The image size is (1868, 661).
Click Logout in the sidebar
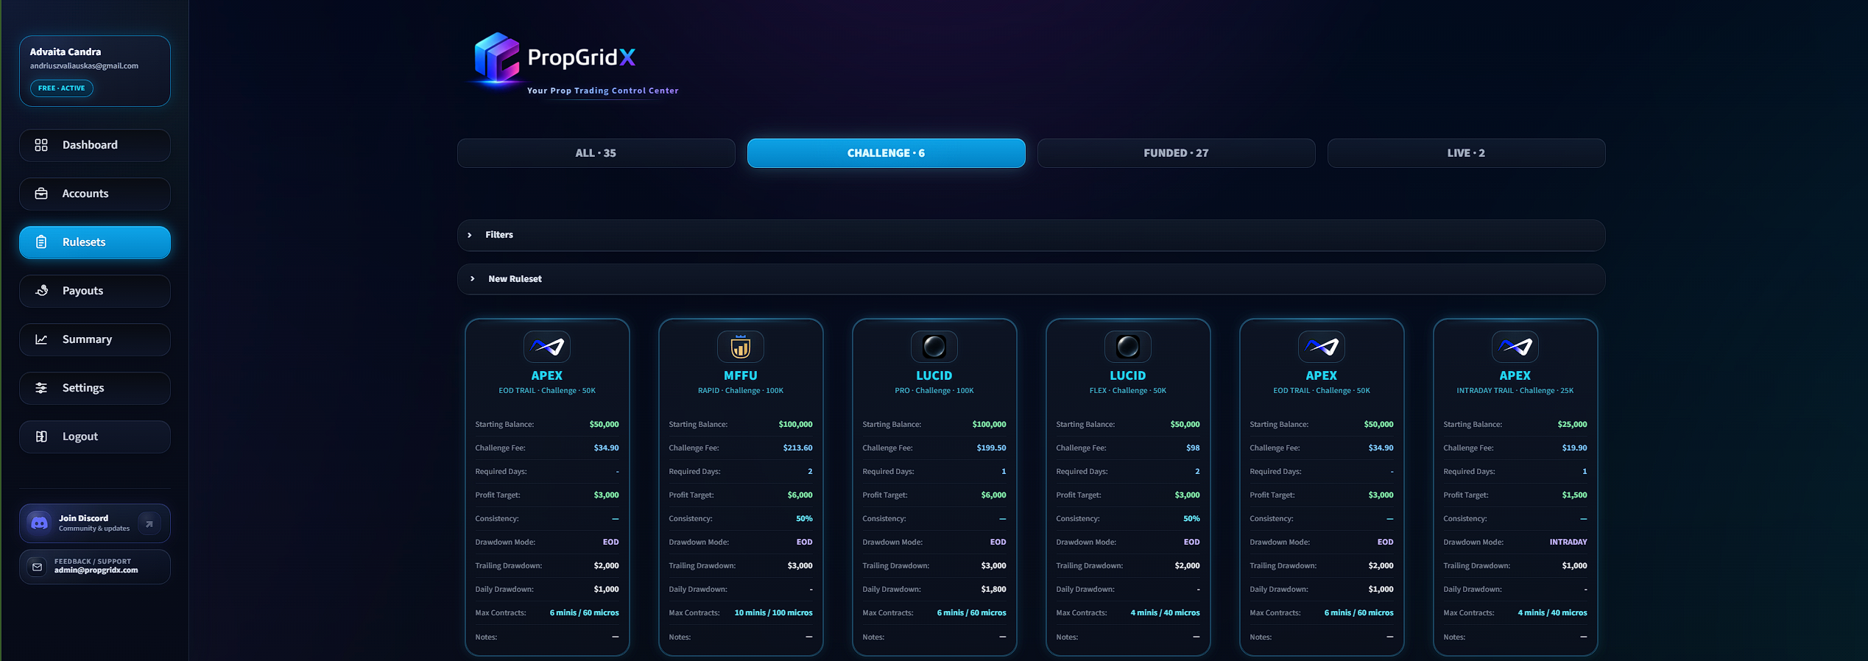pos(95,436)
